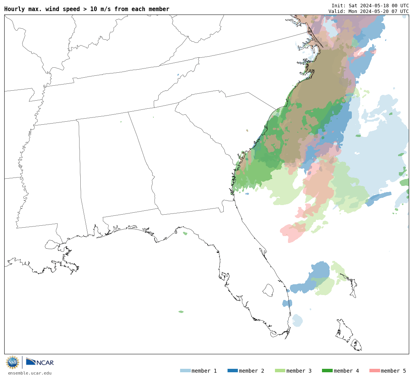The image size is (413, 378).
Task: Click the member 4 dark green swatch
Action: click(327, 371)
